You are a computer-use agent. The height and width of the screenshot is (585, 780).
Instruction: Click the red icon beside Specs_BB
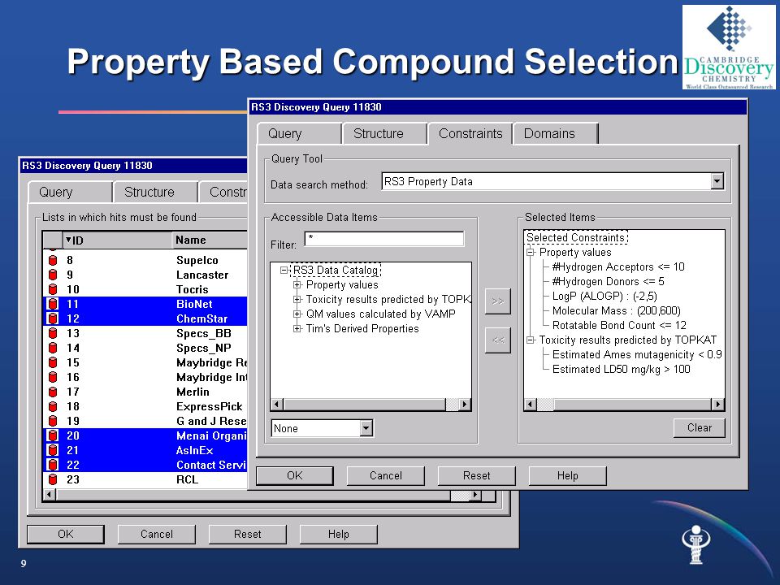[52, 333]
